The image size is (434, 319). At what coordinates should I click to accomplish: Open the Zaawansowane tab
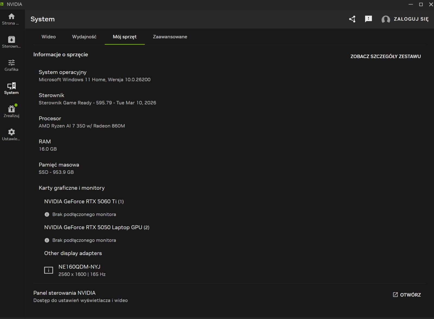point(170,37)
